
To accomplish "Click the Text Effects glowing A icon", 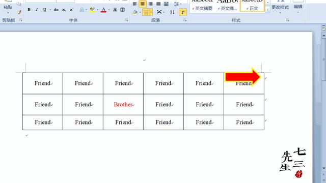I will (82, 10).
